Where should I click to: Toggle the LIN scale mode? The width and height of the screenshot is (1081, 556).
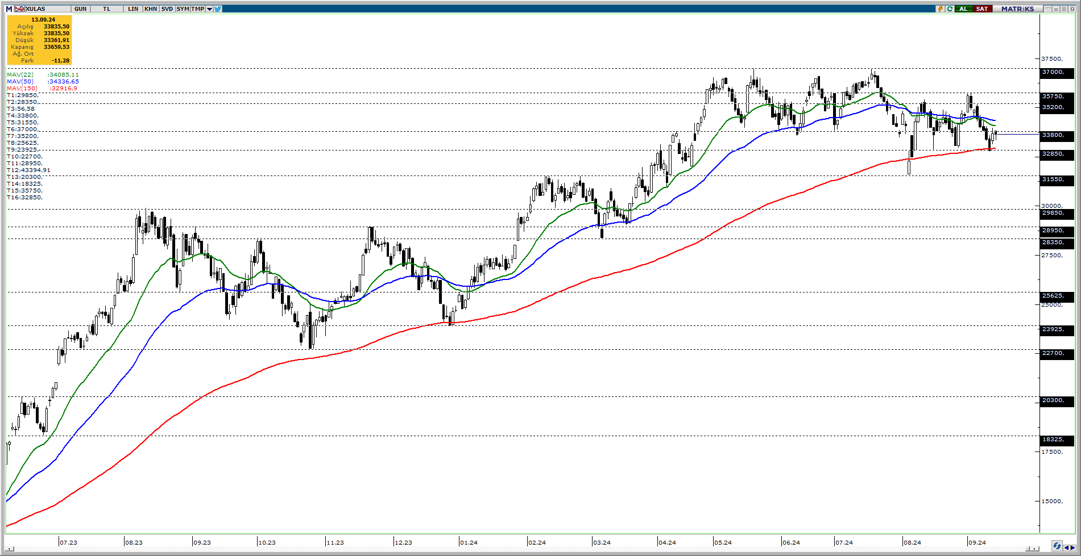click(132, 9)
